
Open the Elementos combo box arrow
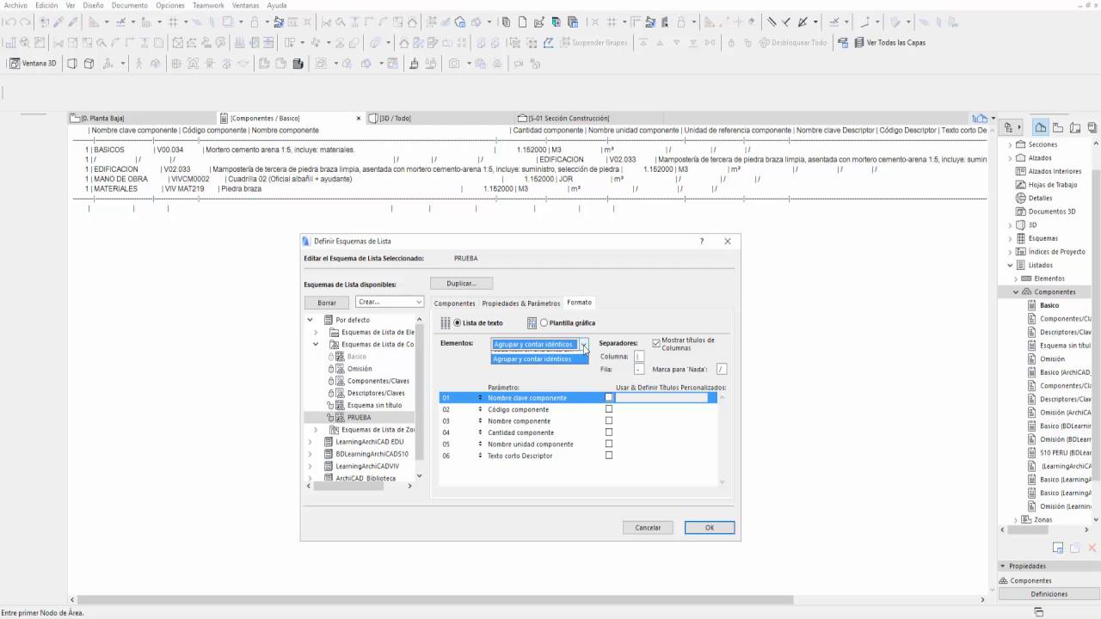pyautogui.click(x=584, y=344)
